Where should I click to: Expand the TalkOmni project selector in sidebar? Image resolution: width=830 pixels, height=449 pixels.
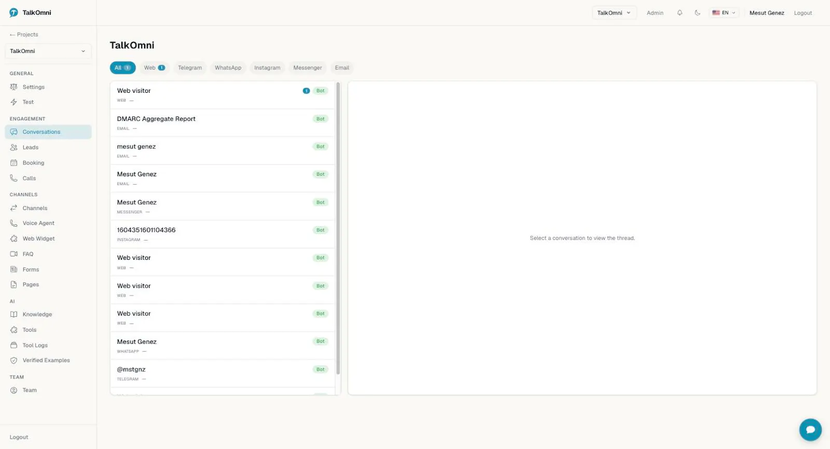pos(48,51)
